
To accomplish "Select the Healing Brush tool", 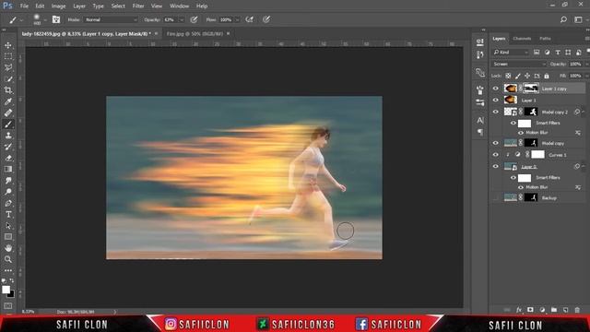I will pyautogui.click(x=8, y=113).
